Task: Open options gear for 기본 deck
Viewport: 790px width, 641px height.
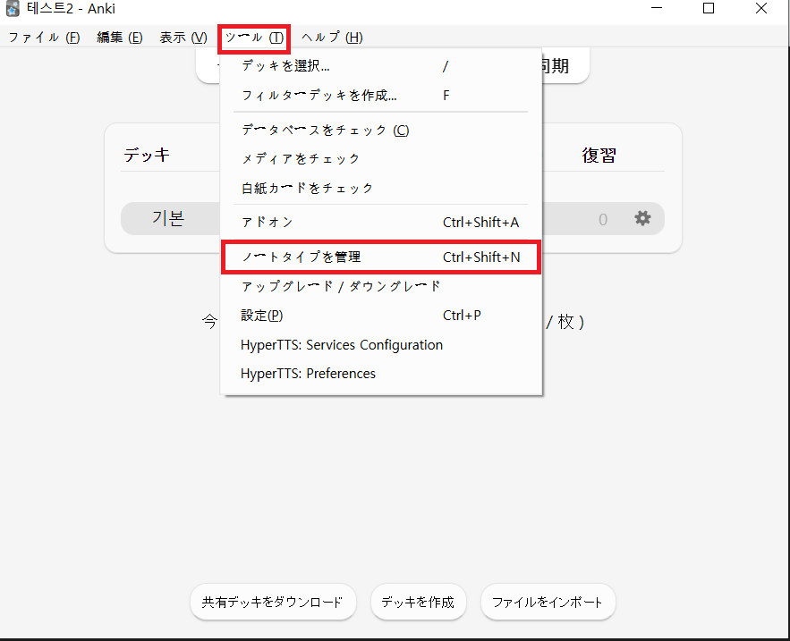Action: tap(642, 218)
